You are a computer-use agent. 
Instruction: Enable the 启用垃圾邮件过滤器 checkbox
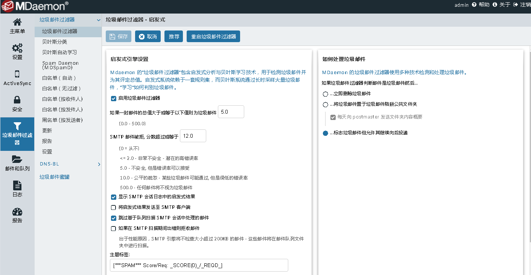[113, 98]
